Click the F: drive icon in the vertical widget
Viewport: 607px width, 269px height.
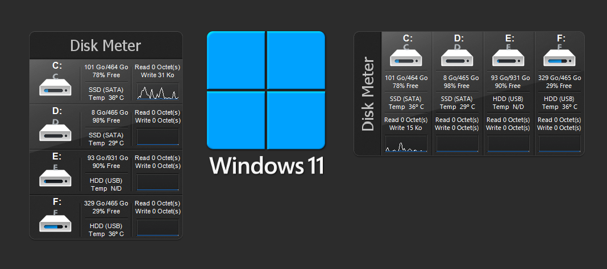point(55,223)
